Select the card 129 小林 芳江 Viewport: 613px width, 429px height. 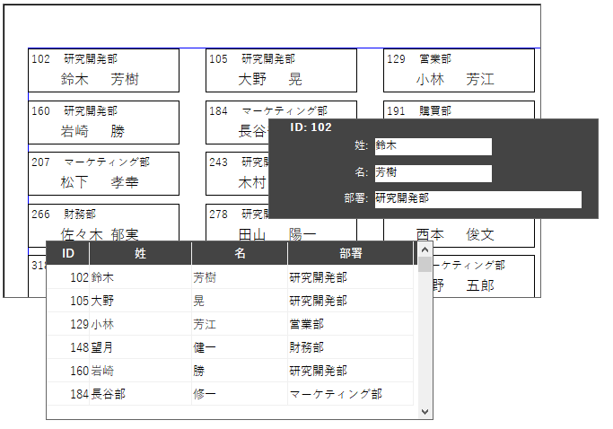tap(459, 70)
